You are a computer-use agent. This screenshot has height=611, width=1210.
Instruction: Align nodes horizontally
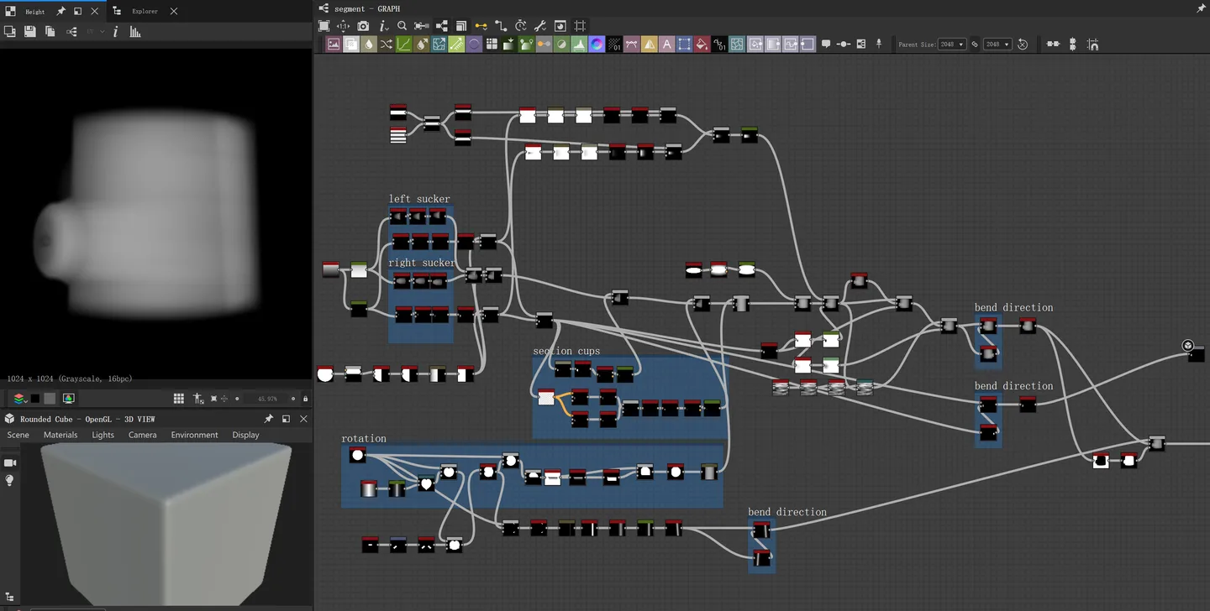[1053, 44]
